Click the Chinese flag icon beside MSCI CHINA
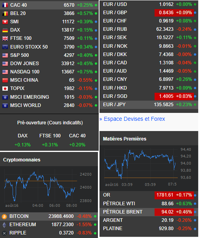The width and height of the screenshot is (199, 238). click(x=5, y=80)
